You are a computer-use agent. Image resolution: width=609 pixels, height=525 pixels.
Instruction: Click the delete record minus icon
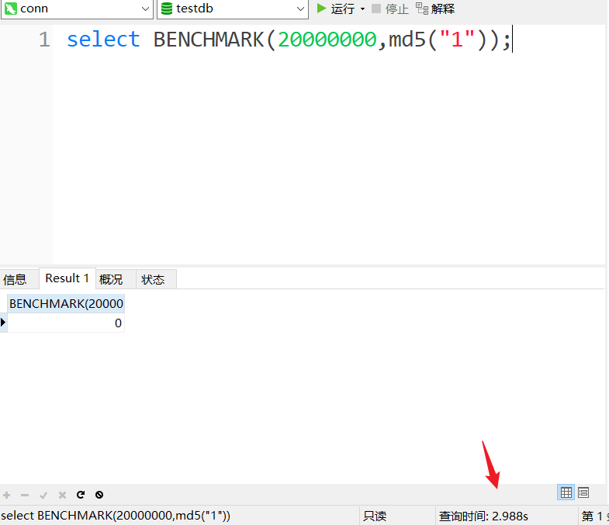pyautogui.click(x=25, y=495)
